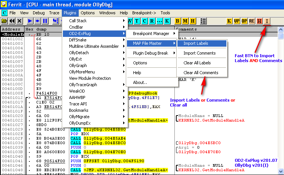
Task: Open the Debug menu
Action: [38, 13]
